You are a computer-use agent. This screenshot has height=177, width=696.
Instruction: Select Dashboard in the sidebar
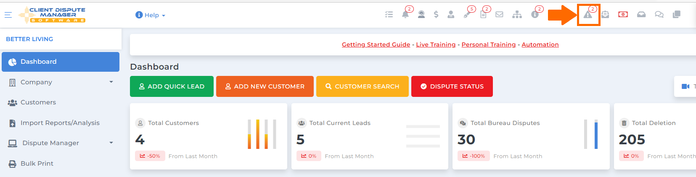tap(61, 62)
